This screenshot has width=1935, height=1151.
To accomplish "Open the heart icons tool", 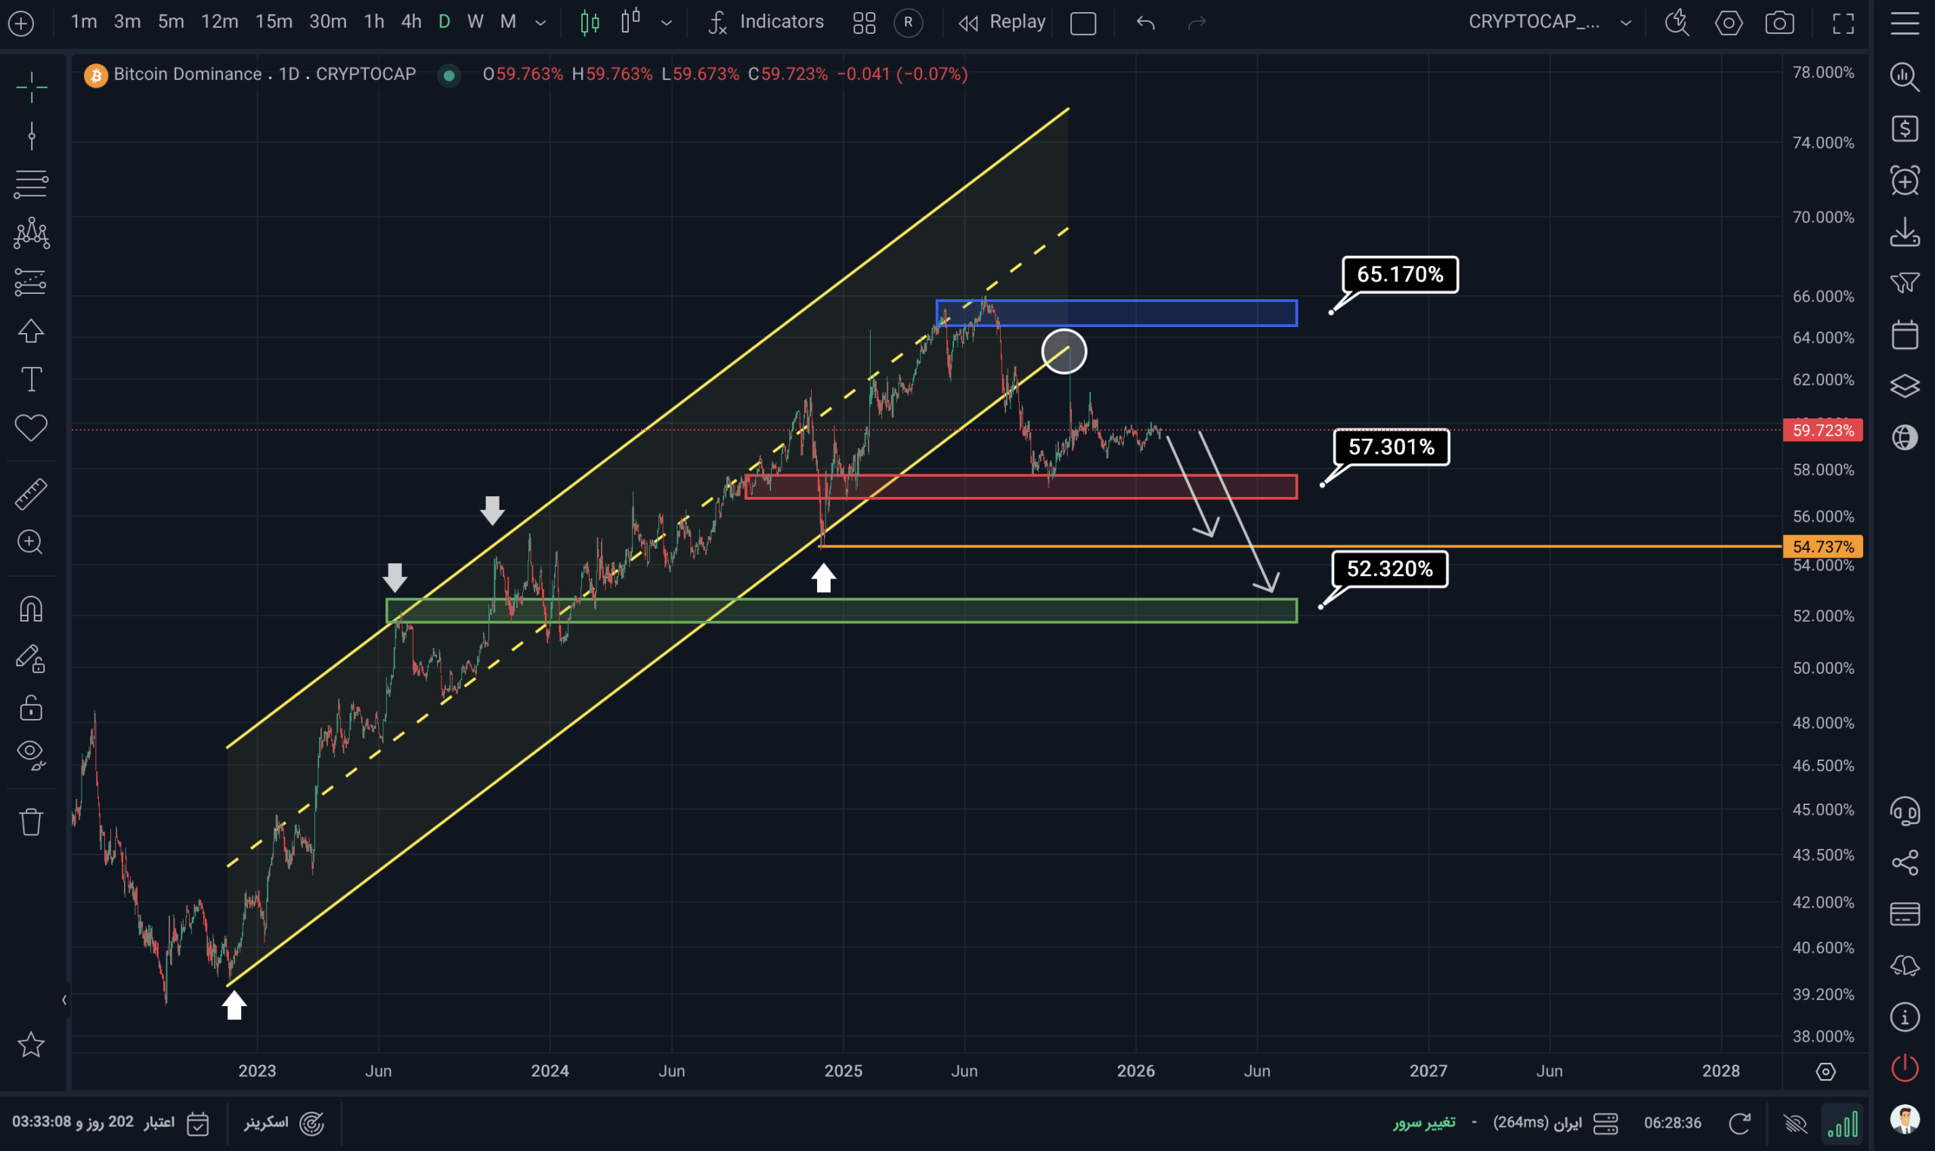I will [31, 428].
